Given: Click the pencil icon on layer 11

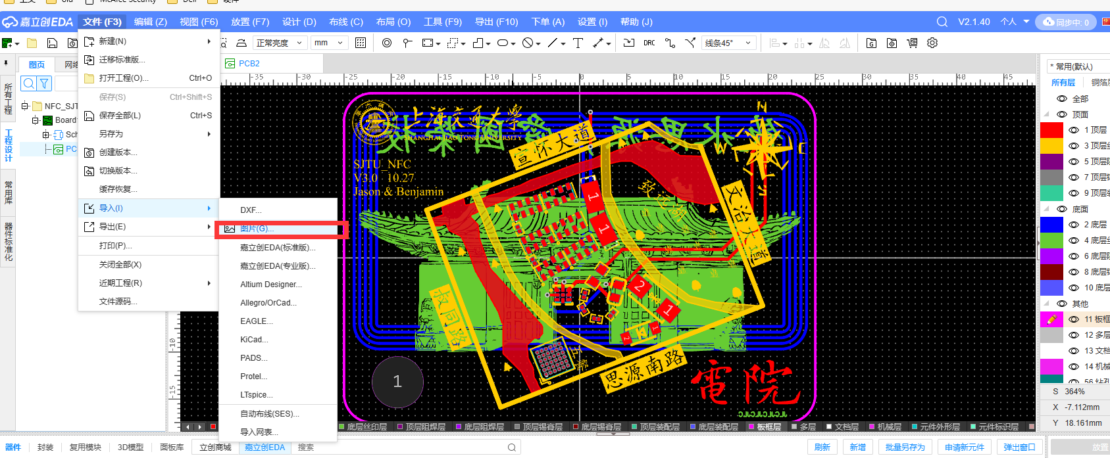Looking at the screenshot, I should tap(1051, 319).
